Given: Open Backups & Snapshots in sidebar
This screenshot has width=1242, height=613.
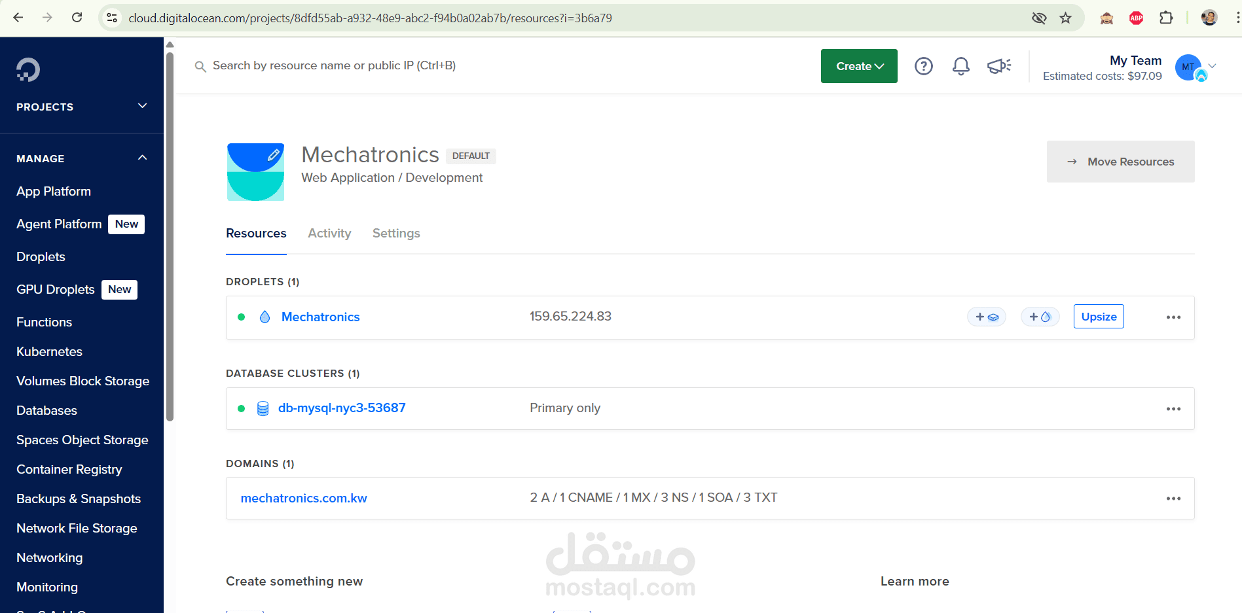Looking at the screenshot, I should [x=79, y=499].
